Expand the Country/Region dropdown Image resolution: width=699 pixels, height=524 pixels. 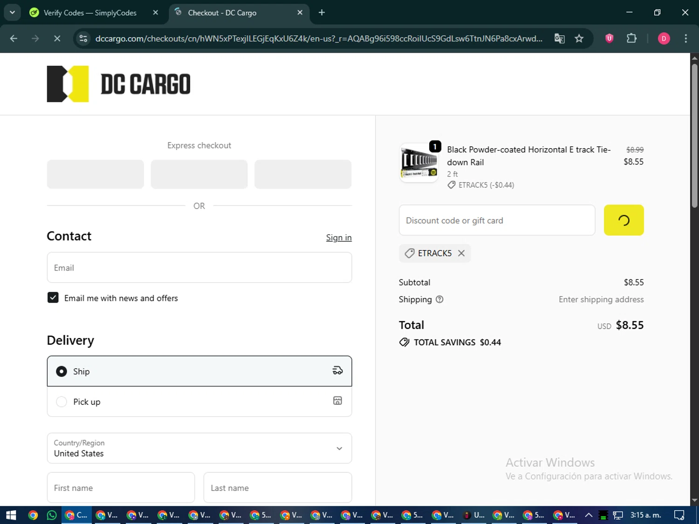click(199, 448)
